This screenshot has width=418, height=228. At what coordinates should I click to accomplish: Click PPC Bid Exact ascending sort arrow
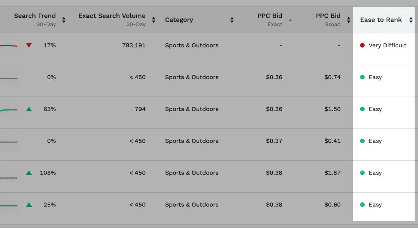tap(290, 20)
